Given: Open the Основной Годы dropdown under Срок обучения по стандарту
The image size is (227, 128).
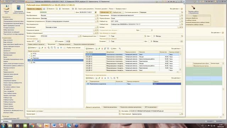Looking at the screenshot, I should click(145, 36).
